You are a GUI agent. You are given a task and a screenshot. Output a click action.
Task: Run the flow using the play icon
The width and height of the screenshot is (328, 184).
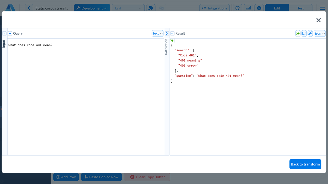click(x=259, y=8)
